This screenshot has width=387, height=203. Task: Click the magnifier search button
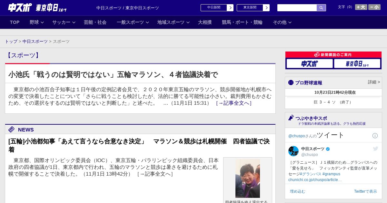(321, 8)
